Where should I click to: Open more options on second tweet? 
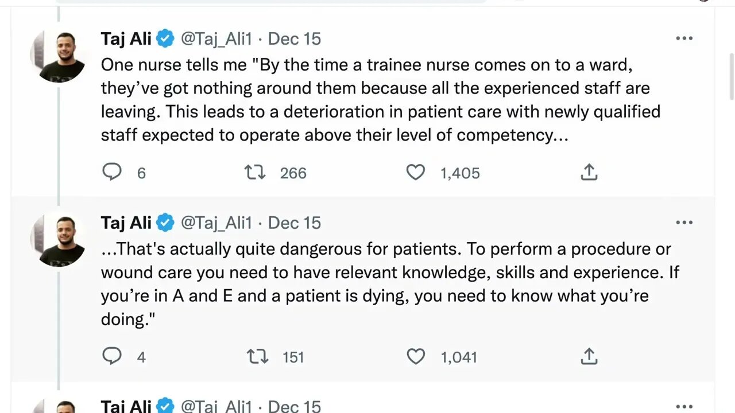[x=684, y=223]
